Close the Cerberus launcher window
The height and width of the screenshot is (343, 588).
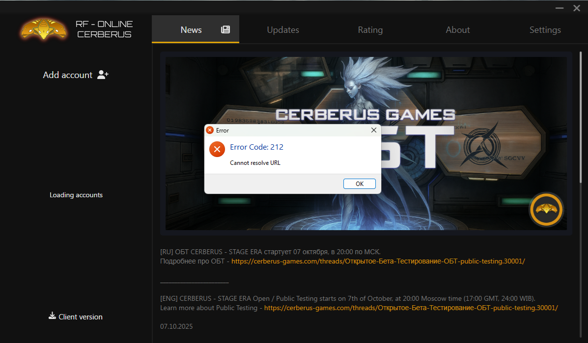pos(577,8)
